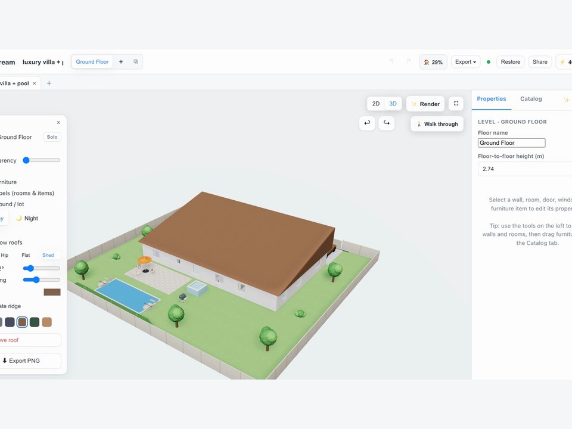Add a new floor with plus icon
The width and height of the screenshot is (572, 429).
(121, 61)
